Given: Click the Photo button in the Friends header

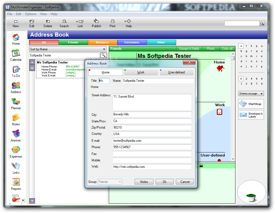Looking at the screenshot, I should pos(211,49).
